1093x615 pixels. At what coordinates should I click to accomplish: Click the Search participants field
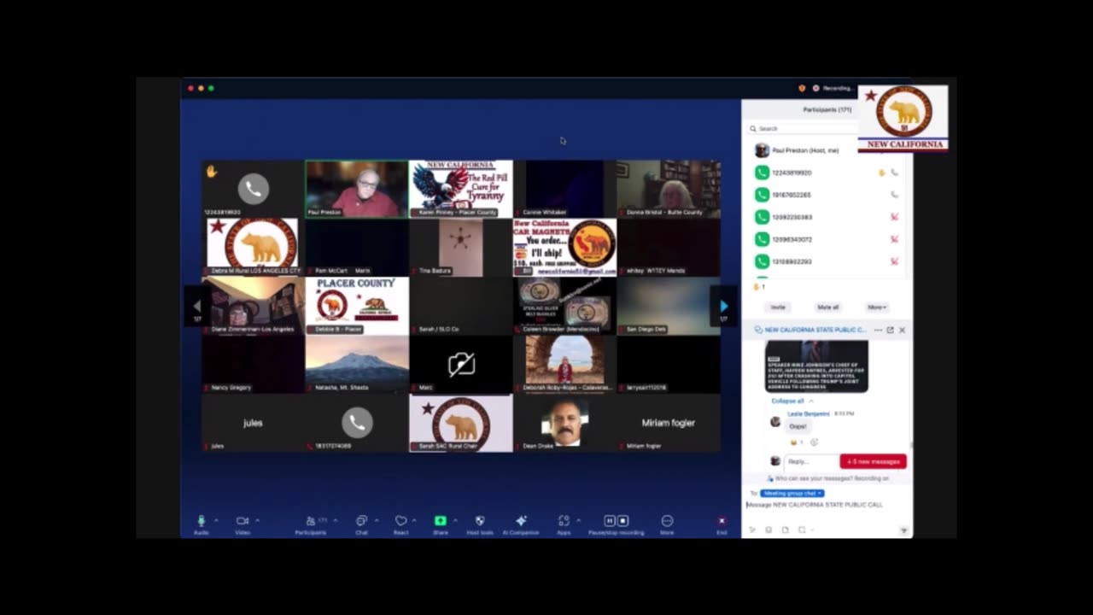(803, 129)
